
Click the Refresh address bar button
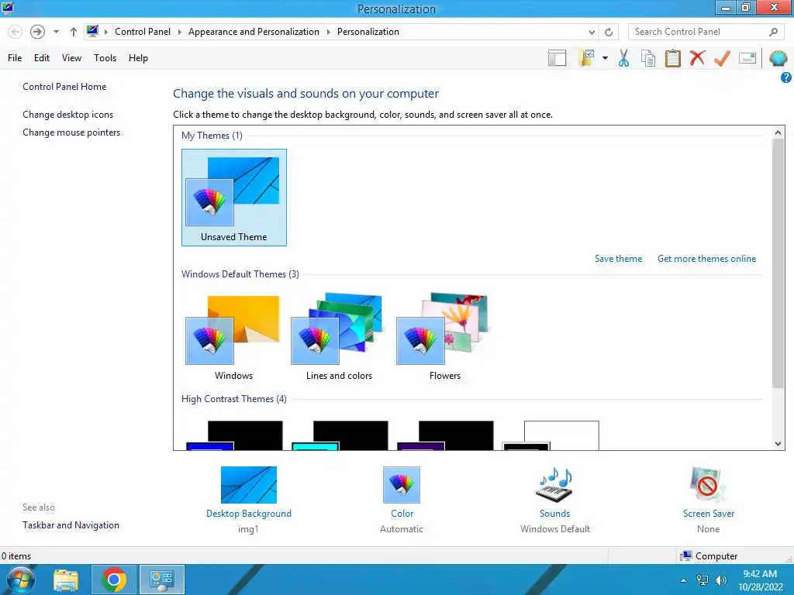(x=609, y=32)
